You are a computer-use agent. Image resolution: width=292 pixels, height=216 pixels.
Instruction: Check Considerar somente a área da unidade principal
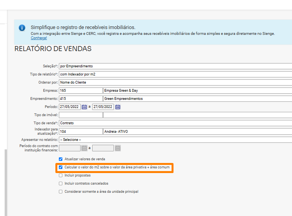point(60,192)
